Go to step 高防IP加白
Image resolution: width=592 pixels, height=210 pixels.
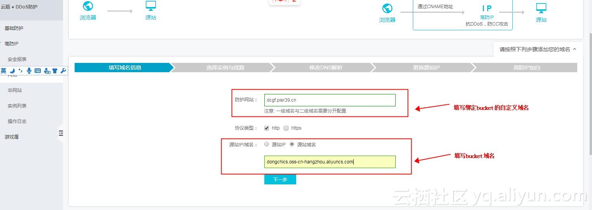[527, 68]
